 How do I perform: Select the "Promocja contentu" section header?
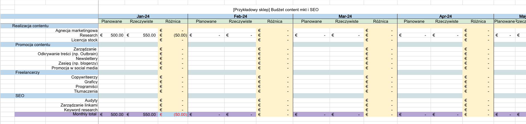[x=33, y=45]
